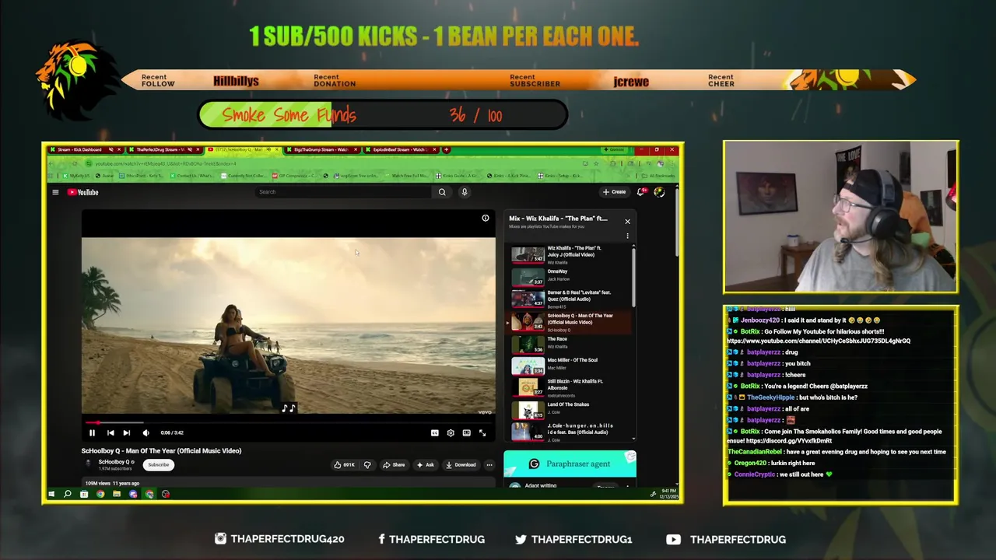Open YouTube notifications bell

coord(641,192)
